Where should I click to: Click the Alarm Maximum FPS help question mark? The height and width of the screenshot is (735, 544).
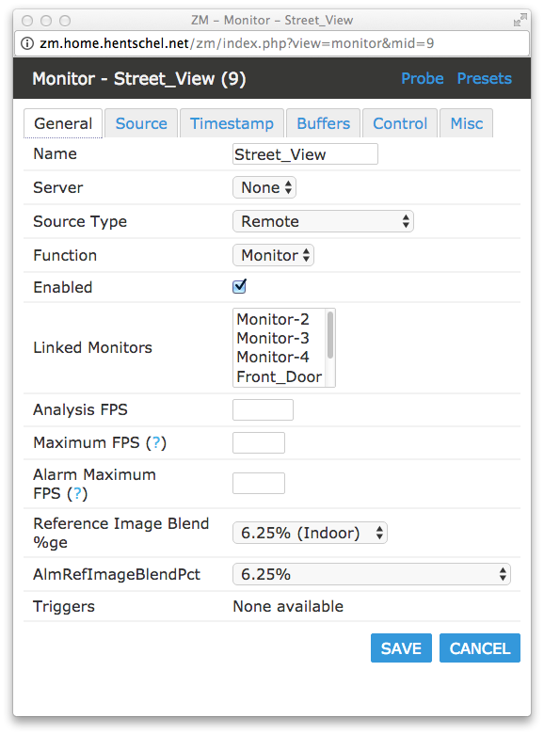pos(77,493)
